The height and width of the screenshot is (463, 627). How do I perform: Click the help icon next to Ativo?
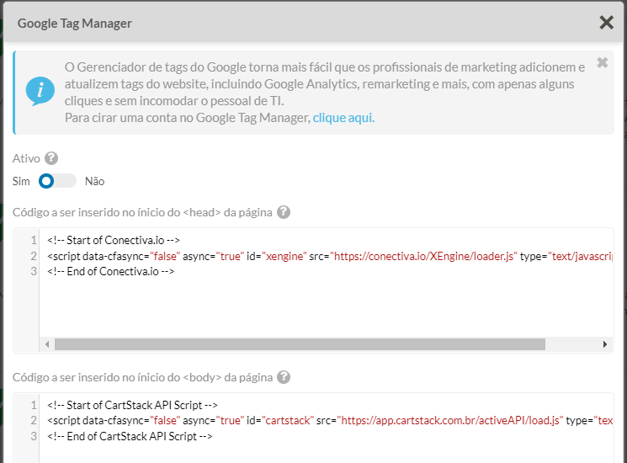(51, 158)
